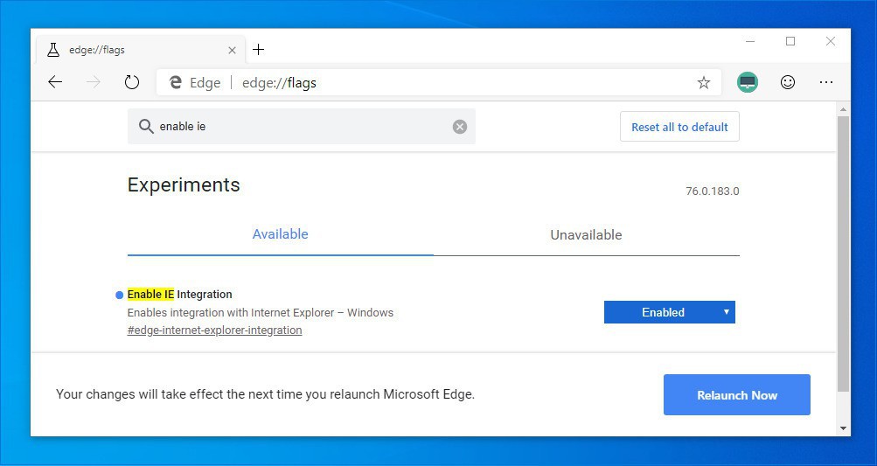Click the back navigation arrow
Screen dimensions: 877x466
[x=55, y=82]
